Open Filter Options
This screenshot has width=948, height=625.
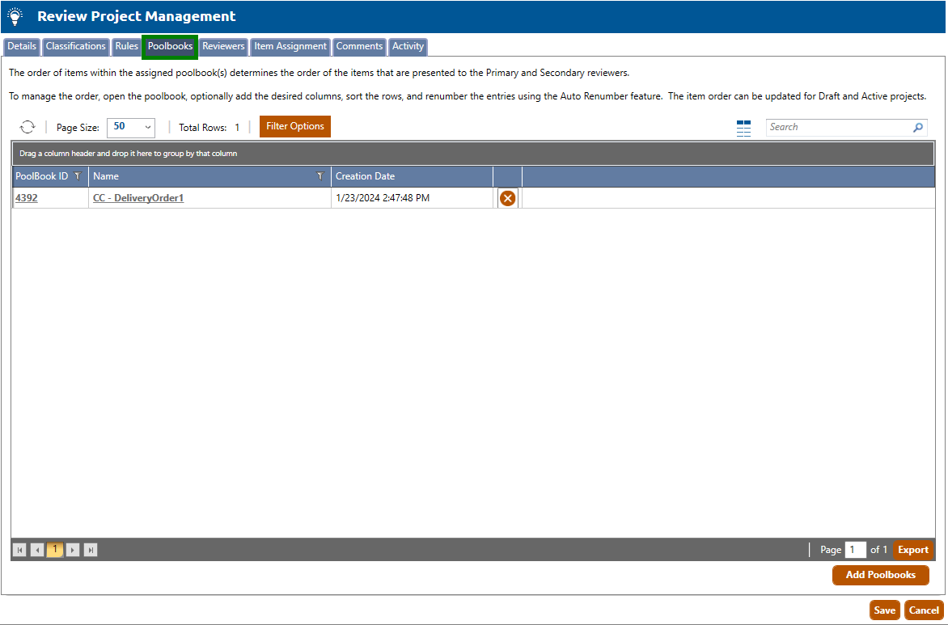click(294, 127)
